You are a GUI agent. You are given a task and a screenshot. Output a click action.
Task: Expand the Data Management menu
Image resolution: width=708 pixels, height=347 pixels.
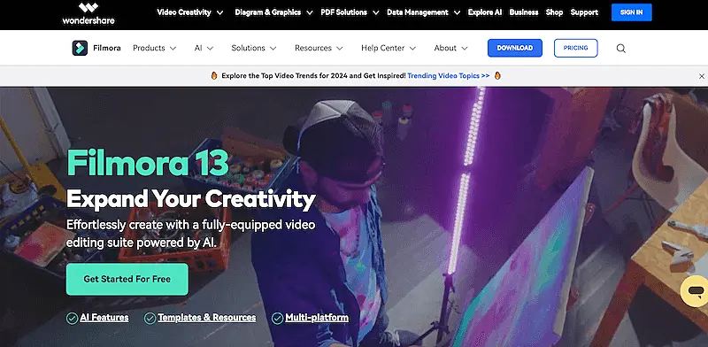point(424,12)
